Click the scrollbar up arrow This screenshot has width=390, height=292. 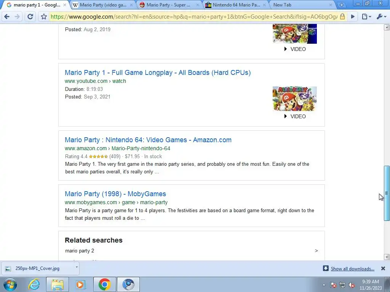pos(387,27)
